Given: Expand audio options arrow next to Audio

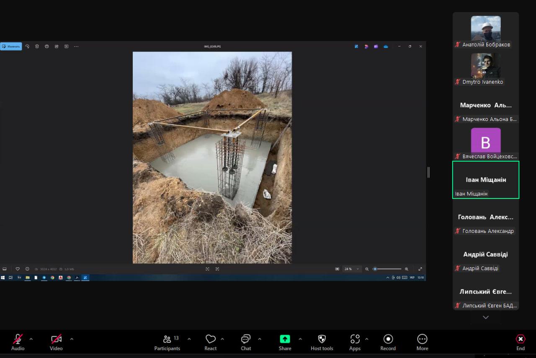Looking at the screenshot, I should [x=31, y=339].
